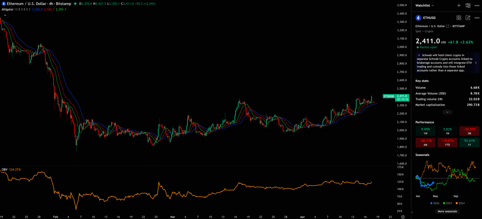Open the ETHUSD three-dot options menu
This screenshot has height=219, width=482.
[x=477, y=18]
